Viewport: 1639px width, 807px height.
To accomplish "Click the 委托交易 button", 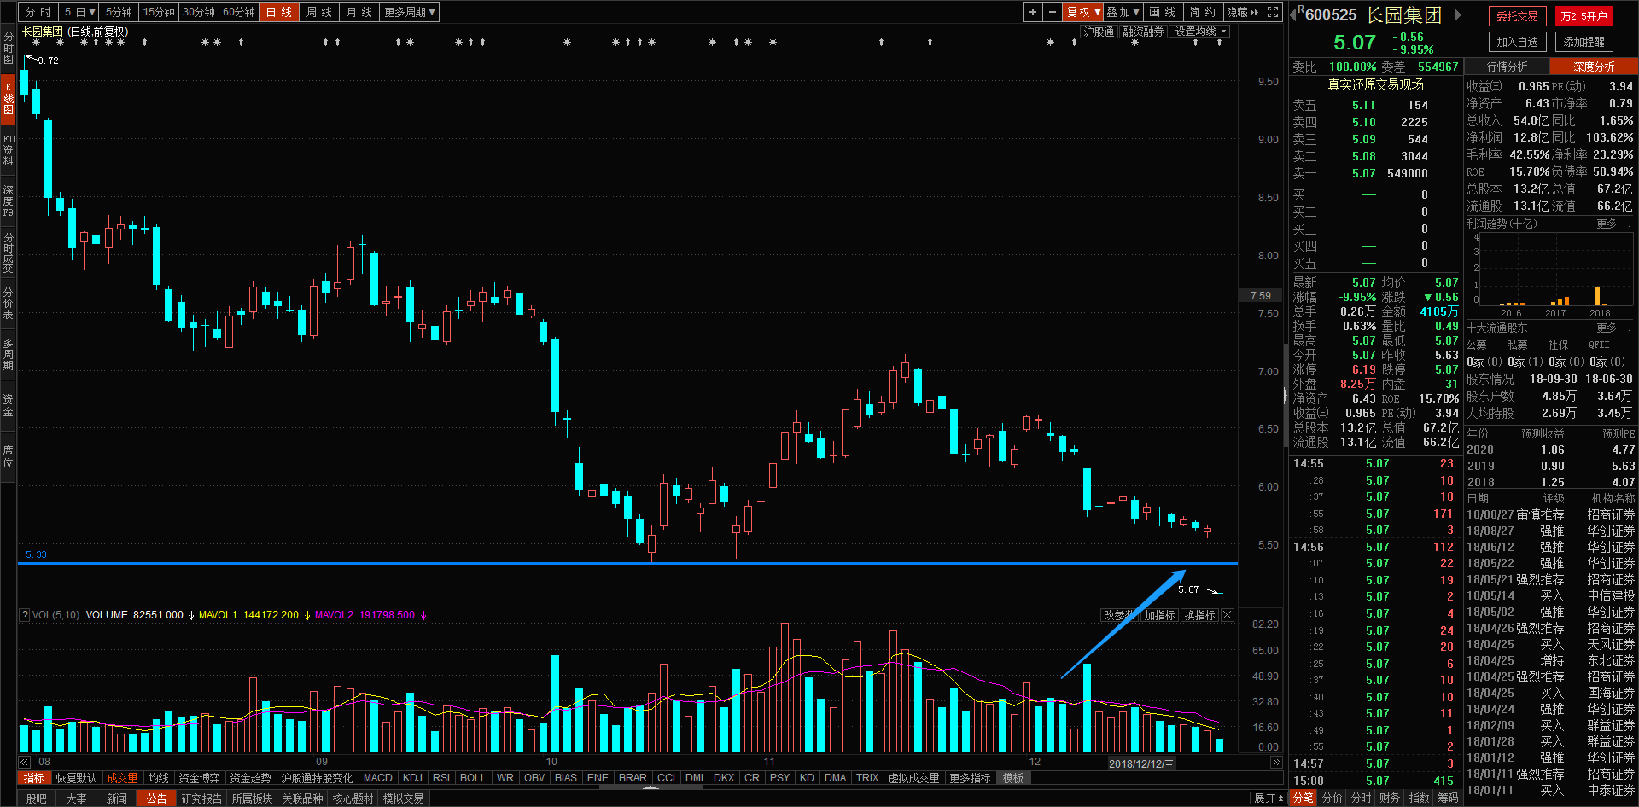I will [x=1517, y=16].
